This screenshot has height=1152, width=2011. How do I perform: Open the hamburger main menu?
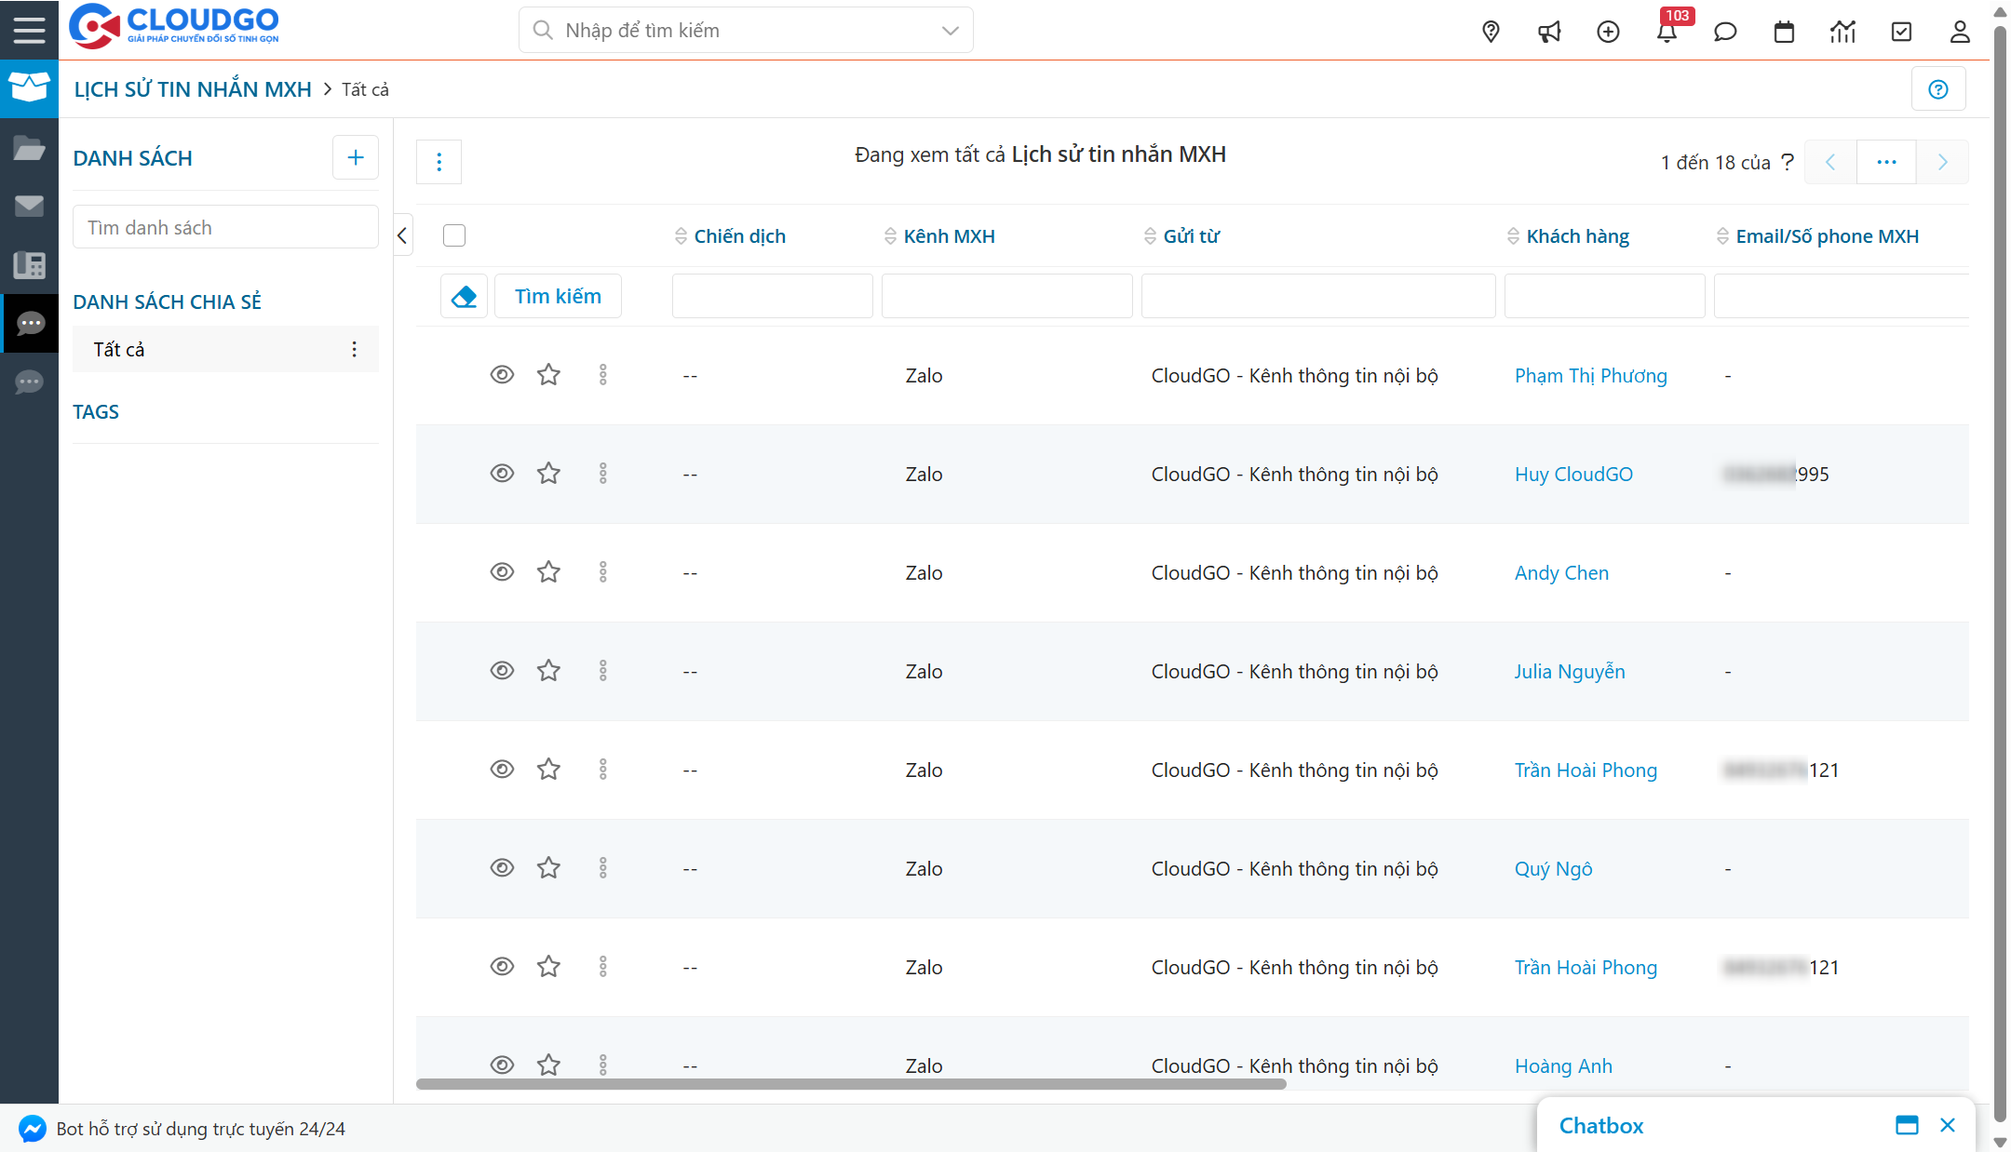click(x=29, y=30)
